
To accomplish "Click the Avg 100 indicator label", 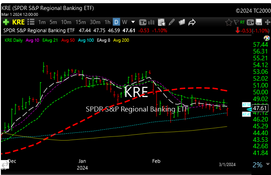I will click(86, 40).
